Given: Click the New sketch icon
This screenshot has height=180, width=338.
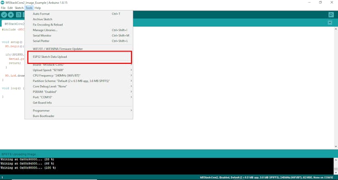Looking at the screenshot, I should (19, 15).
